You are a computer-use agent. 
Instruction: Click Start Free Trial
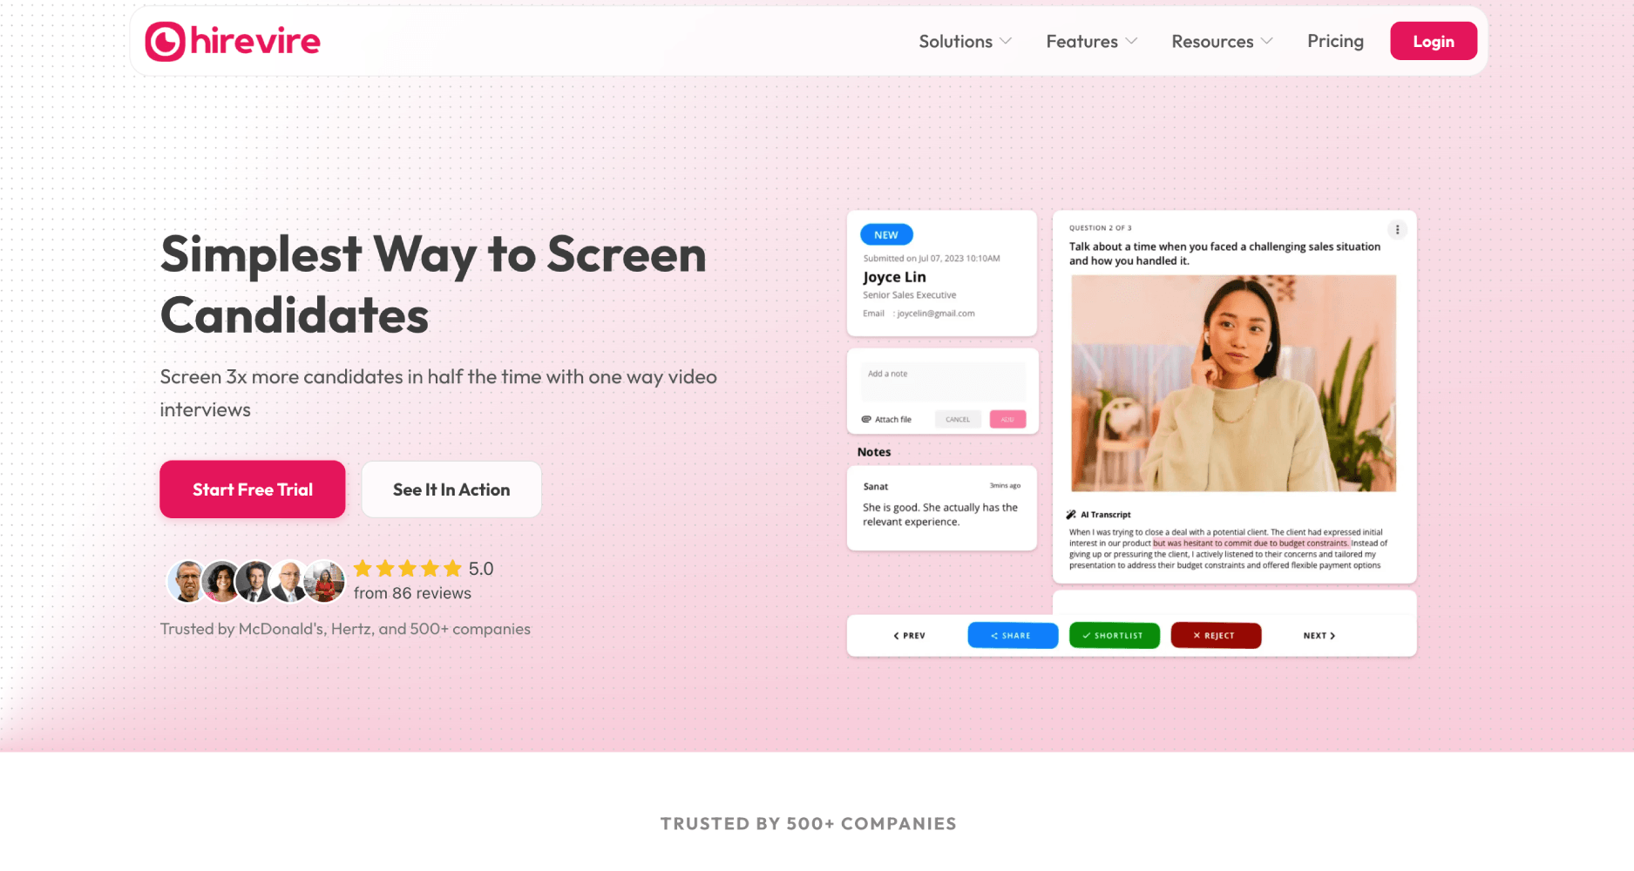click(x=253, y=490)
